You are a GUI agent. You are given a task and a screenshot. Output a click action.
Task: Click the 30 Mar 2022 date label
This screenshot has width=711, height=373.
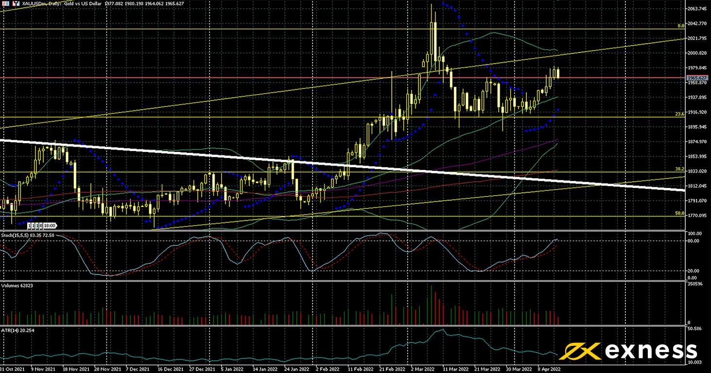518,369
